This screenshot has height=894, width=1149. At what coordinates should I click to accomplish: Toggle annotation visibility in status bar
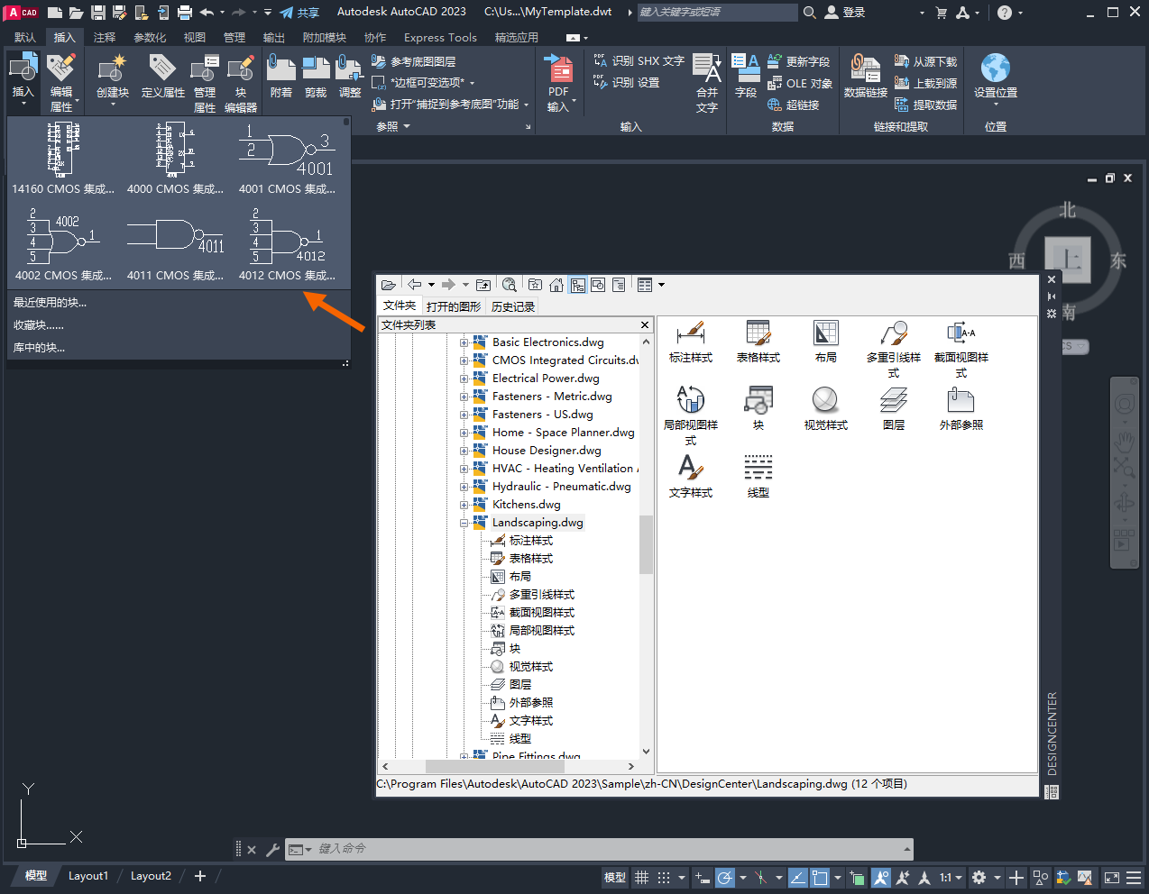[x=880, y=877]
